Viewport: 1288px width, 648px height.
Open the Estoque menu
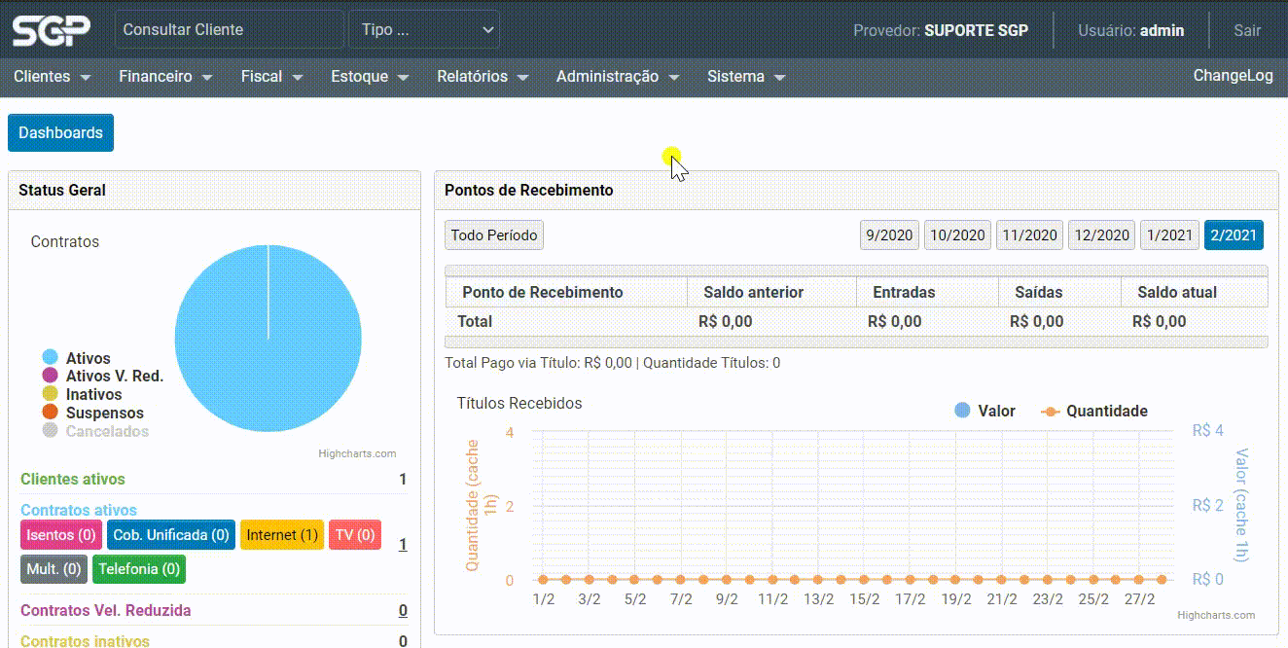370,76
